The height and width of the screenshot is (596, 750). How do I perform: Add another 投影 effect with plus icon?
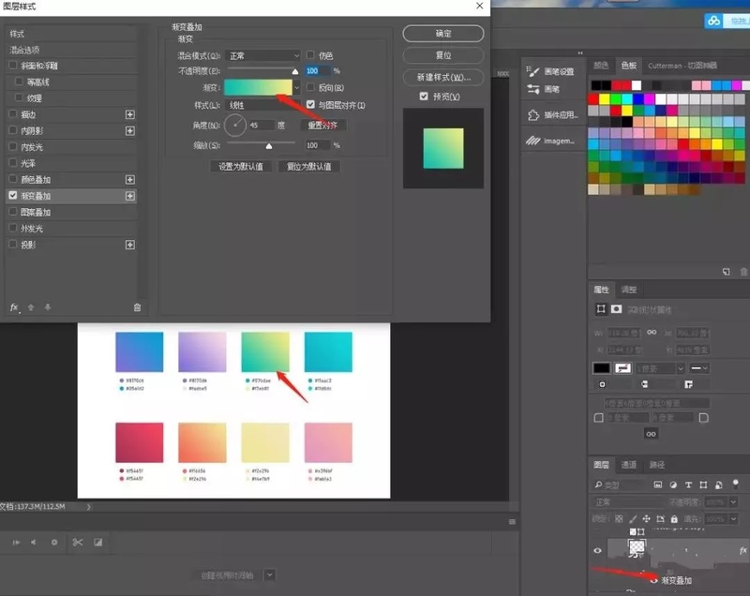[129, 245]
